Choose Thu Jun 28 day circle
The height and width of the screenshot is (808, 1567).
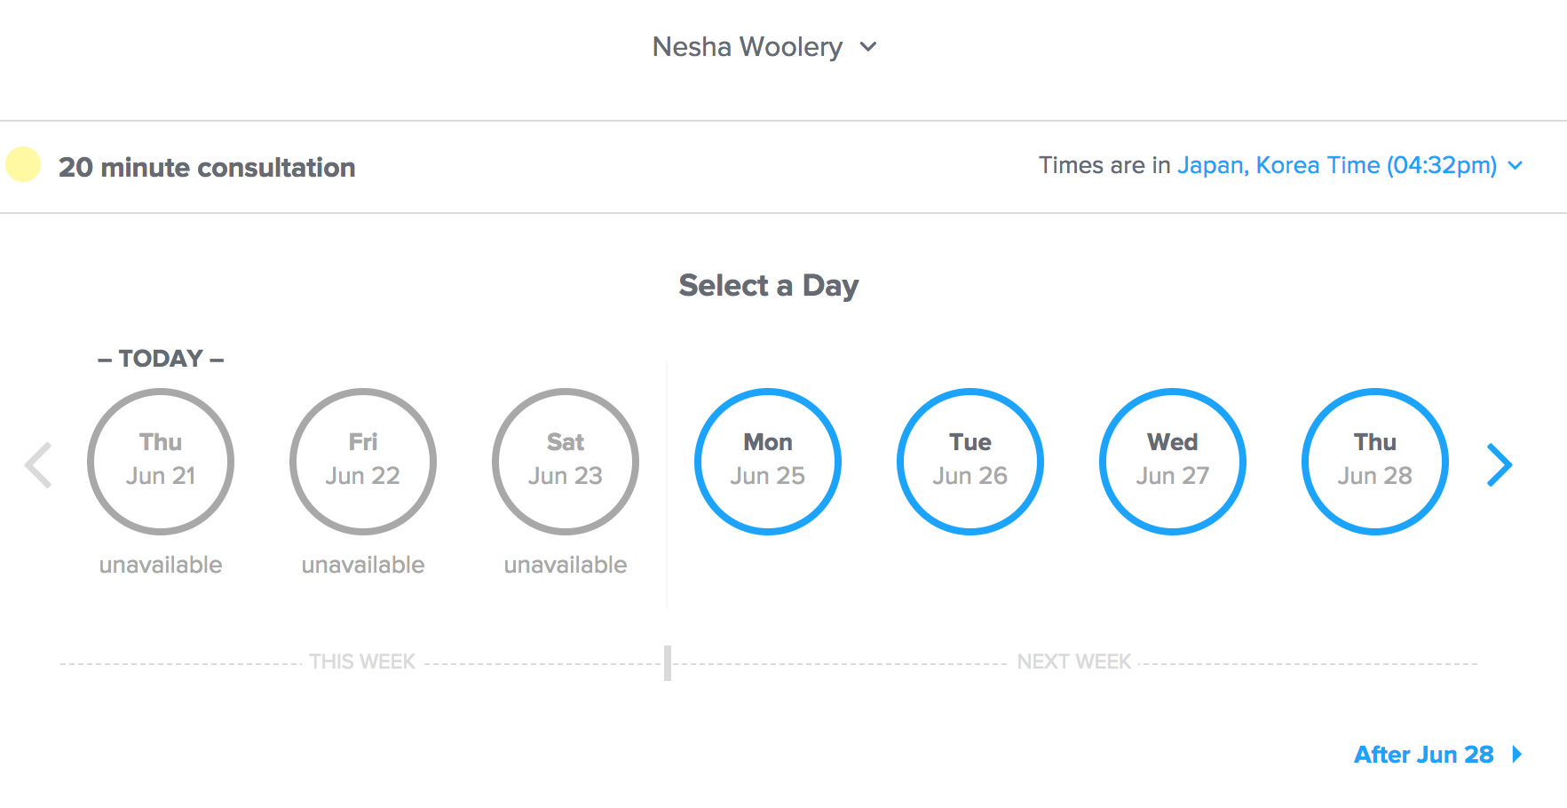(1375, 462)
